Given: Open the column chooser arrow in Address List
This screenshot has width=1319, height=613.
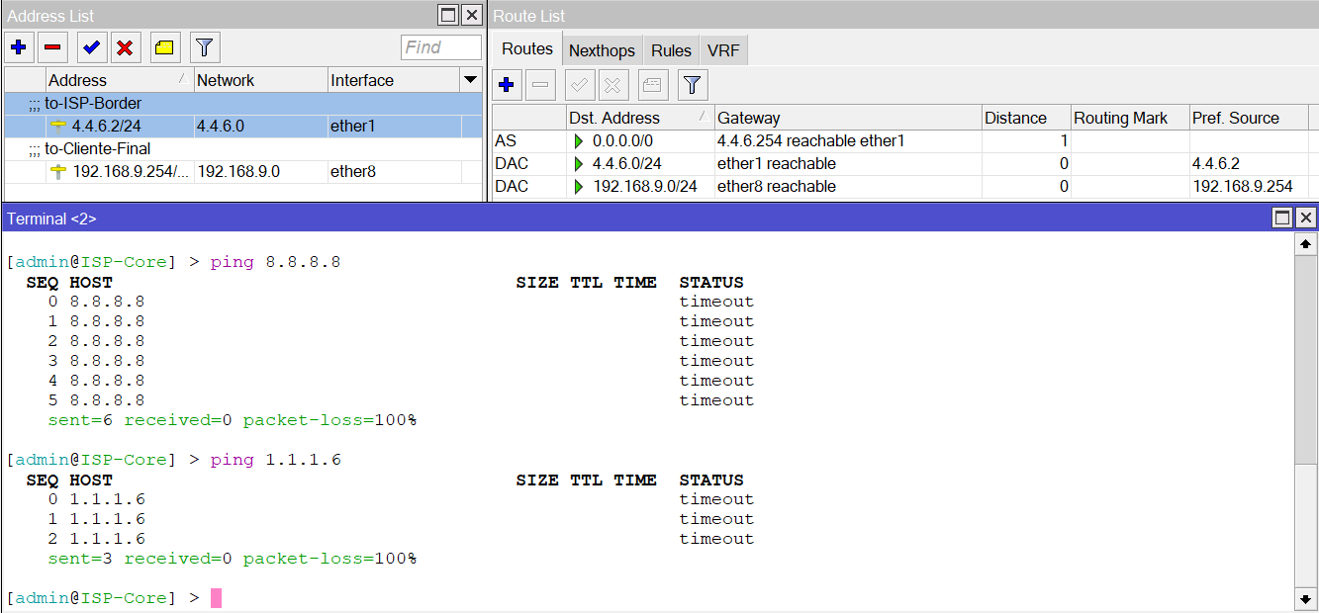Looking at the screenshot, I should [x=471, y=80].
